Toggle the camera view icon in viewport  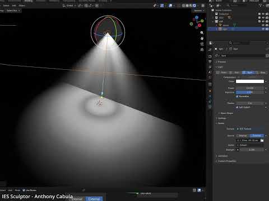click(202, 44)
